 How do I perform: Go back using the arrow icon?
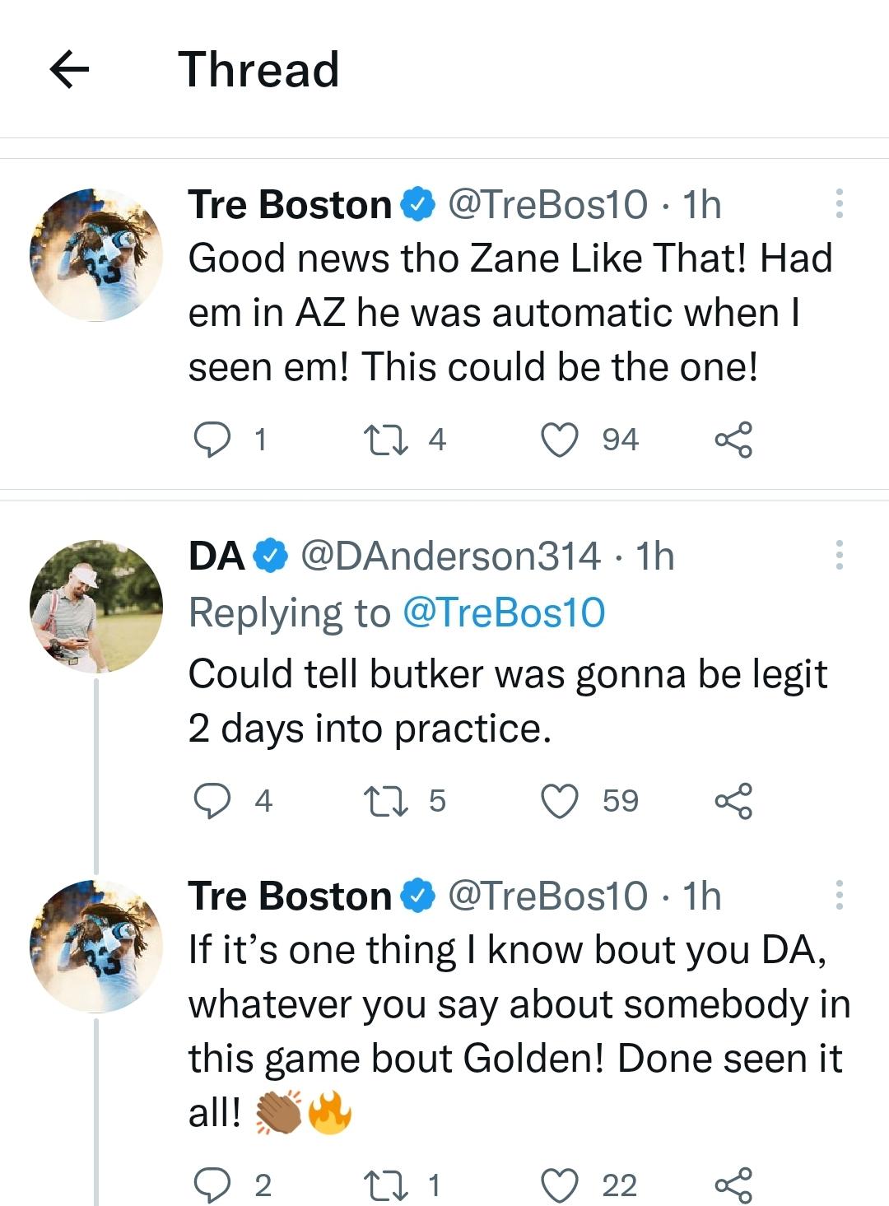pos(69,69)
